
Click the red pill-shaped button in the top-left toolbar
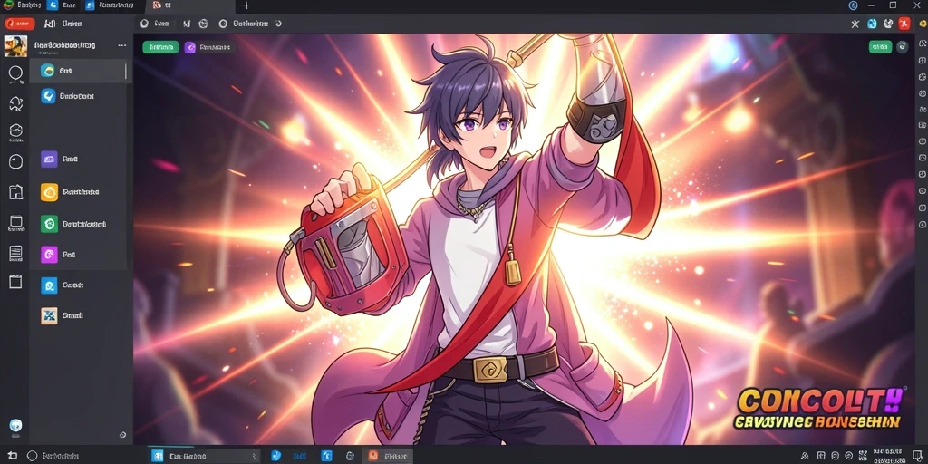point(20,24)
